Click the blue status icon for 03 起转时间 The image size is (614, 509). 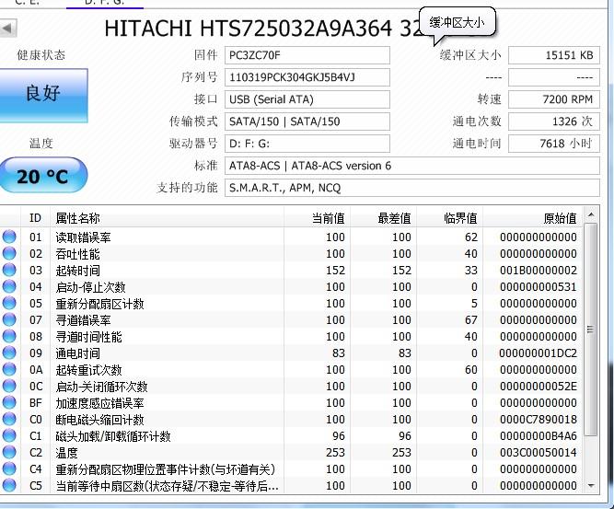9,270
